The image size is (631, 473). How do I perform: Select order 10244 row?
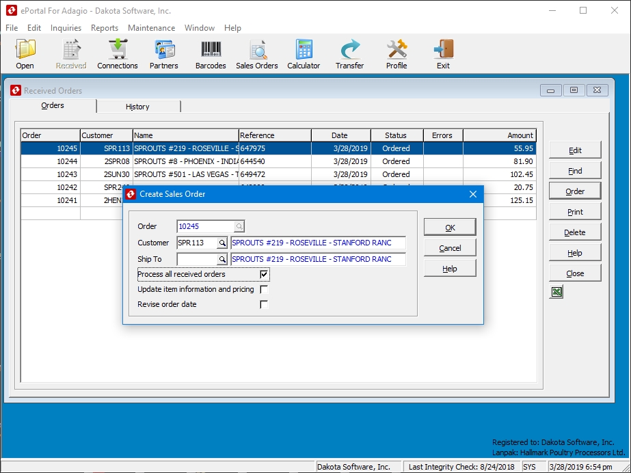(x=278, y=161)
